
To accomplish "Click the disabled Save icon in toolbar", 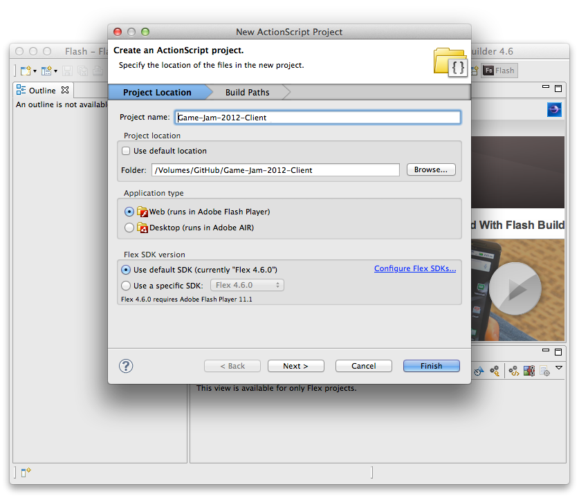I will (x=67, y=71).
